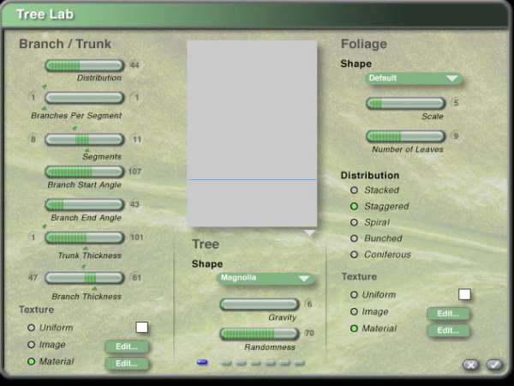
Task: Click the Number of Leaves slider
Action: point(406,136)
